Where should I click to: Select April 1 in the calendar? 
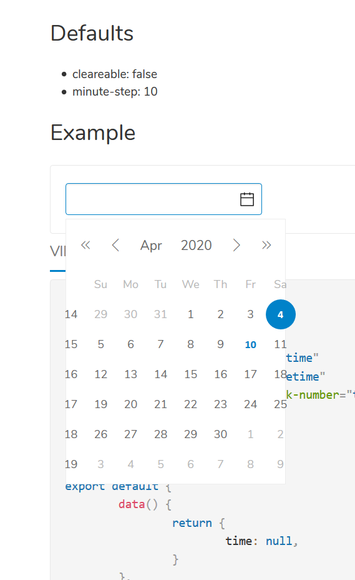point(191,314)
